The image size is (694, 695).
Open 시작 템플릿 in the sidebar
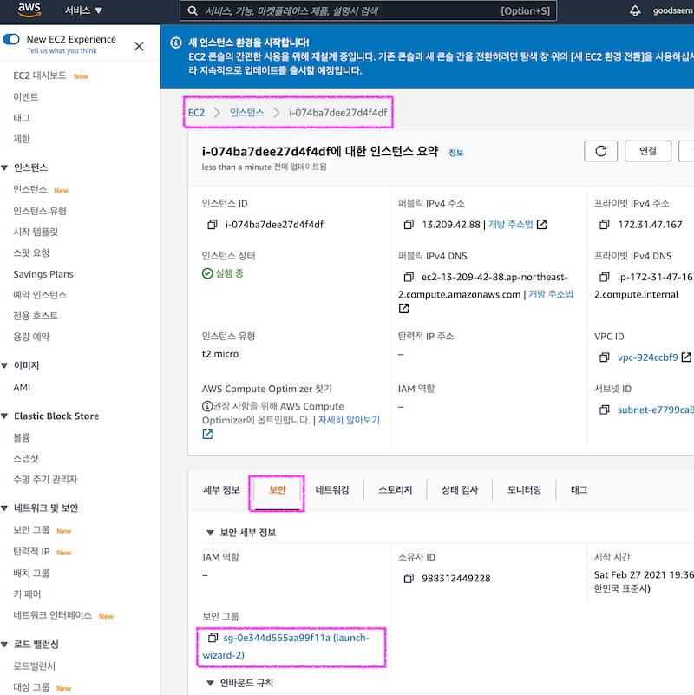(x=36, y=233)
